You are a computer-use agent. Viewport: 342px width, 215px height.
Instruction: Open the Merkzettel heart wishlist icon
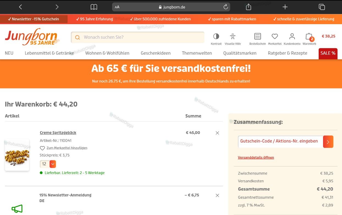(x=275, y=38)
